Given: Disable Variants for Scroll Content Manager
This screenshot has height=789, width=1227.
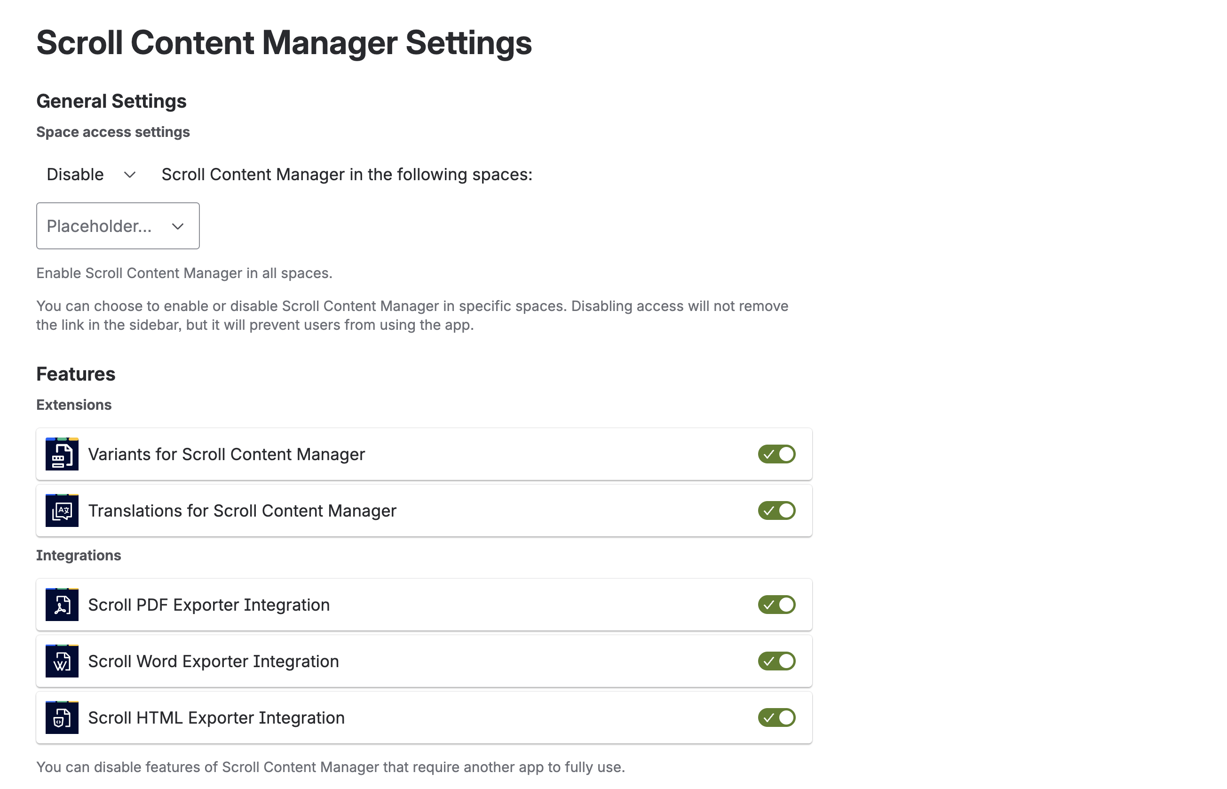Looking at the screenshot, I should (776, 454).
